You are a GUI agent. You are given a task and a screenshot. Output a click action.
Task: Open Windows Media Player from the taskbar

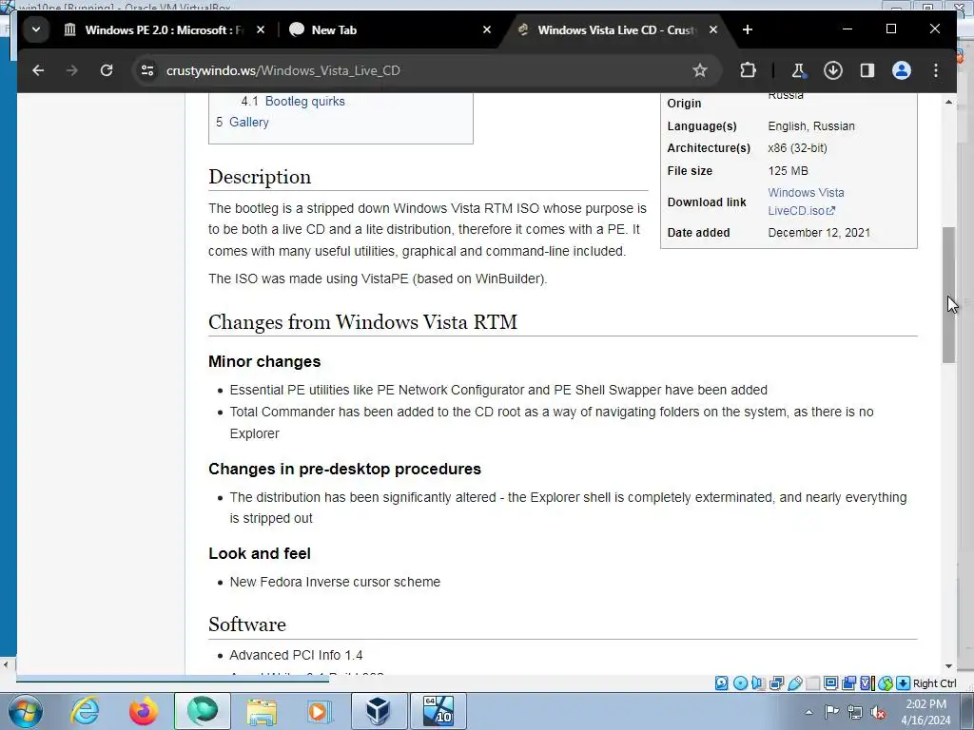pos(320,711)
